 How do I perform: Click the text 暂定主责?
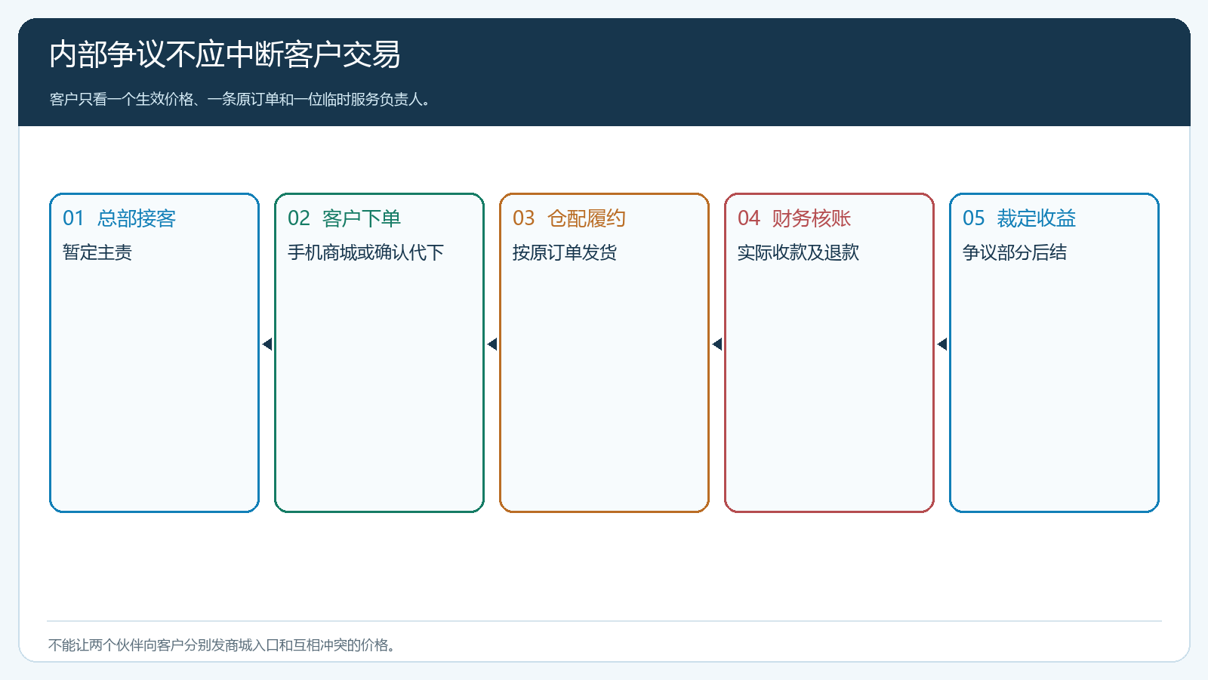click(97, 252)
